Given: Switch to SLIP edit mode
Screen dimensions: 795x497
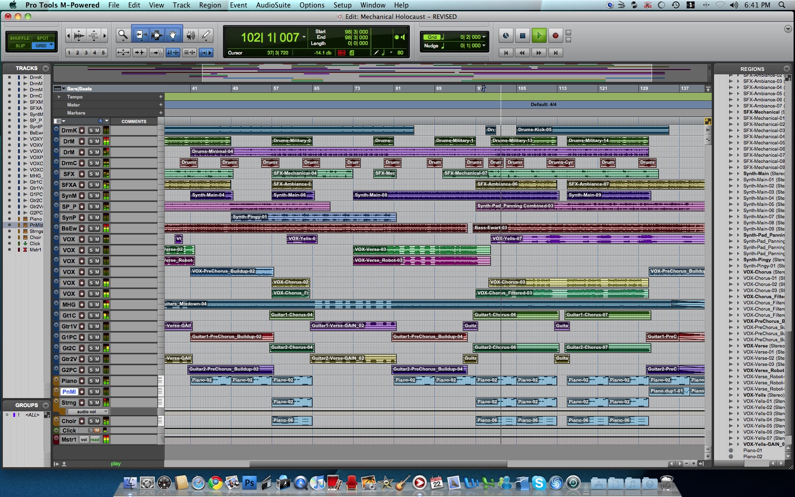Looking at the screenshot, I should [20, 46].
